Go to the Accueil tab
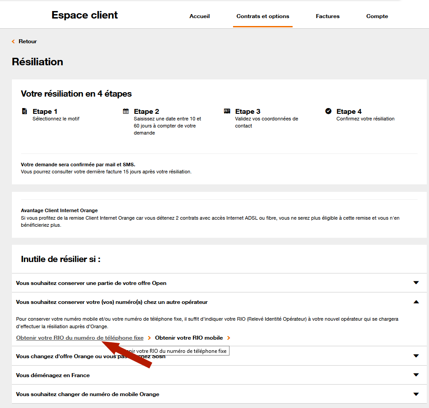The height and width of the screenshot is (408, 429). 199,16
